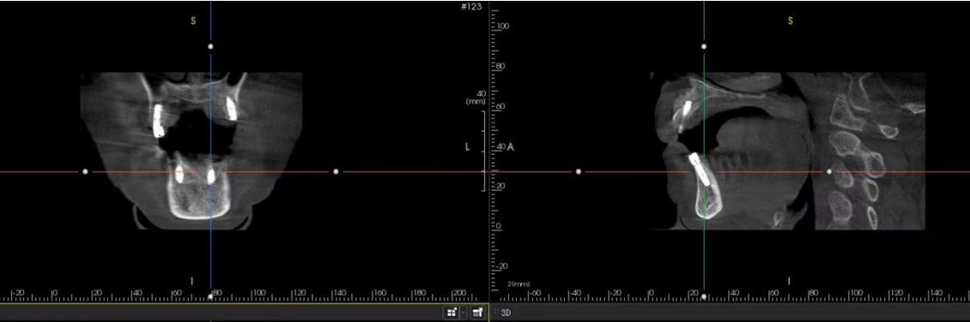
Task: Click bottom handle of the blue line on ruler
Action: (x=210, y=296)
